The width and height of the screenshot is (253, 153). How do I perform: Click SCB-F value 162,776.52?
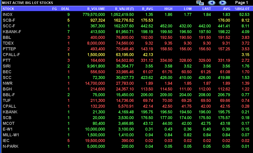[124, 20]
